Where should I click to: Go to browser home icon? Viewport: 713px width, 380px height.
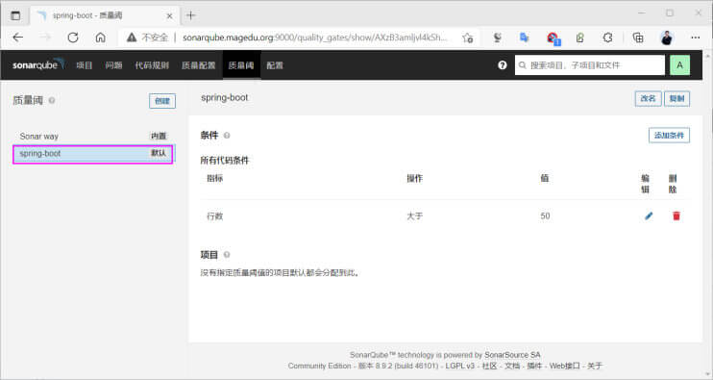pyautogui.click(x=101, y=38)
